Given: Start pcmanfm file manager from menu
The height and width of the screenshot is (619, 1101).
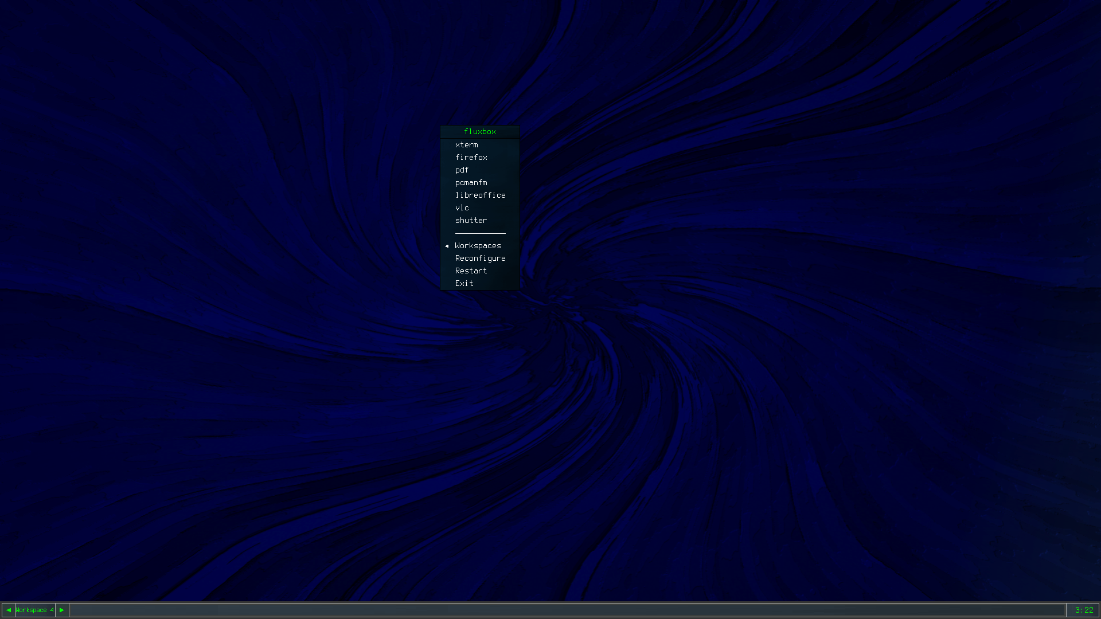Looking at the screenshot, I should coord(471,183).
